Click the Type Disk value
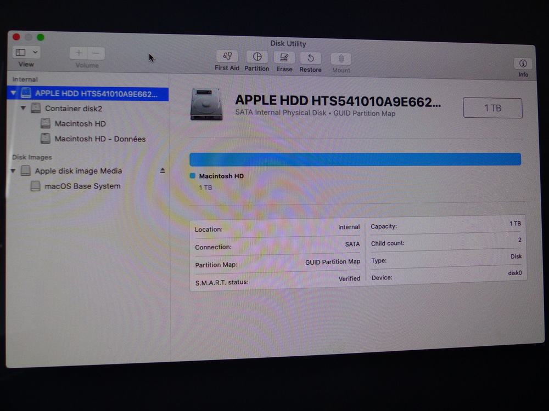This screenshot has width=549, height=411. pos(516,256)
